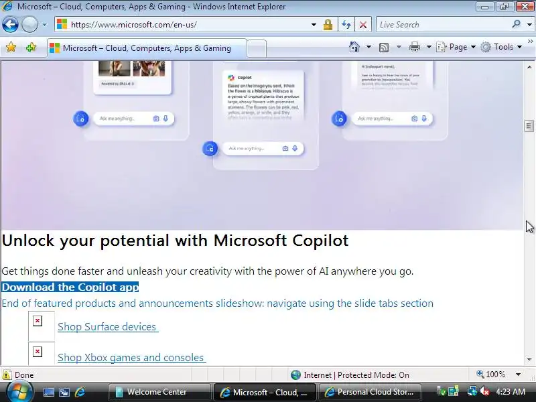Expand the Feeds dropdown arrow

[x=399, y=47]
